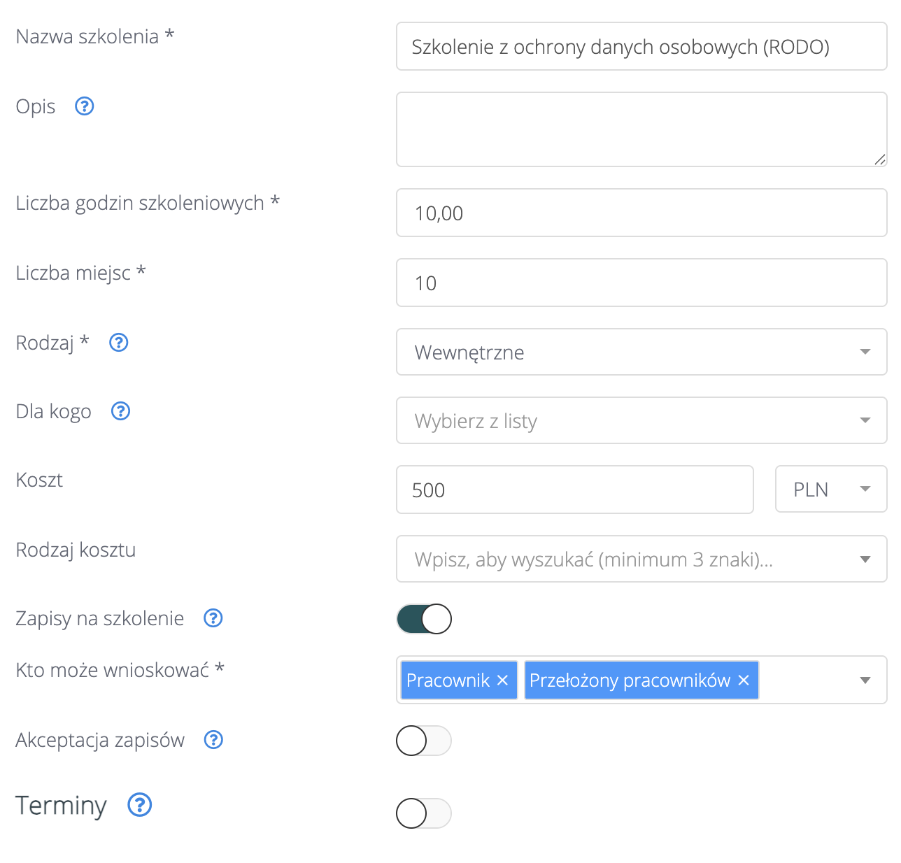Click the Liczba godzin szkoleniowych field

(x=641, y=213)
